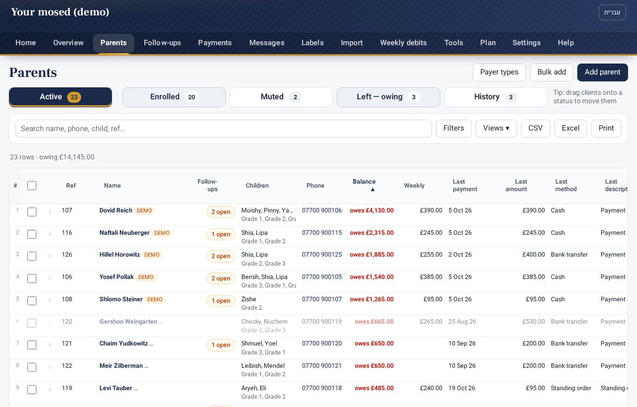This screenshot has height=407, width=637.
Task: Expand the Dovid Reich row chevron
Action: [50, 212]
